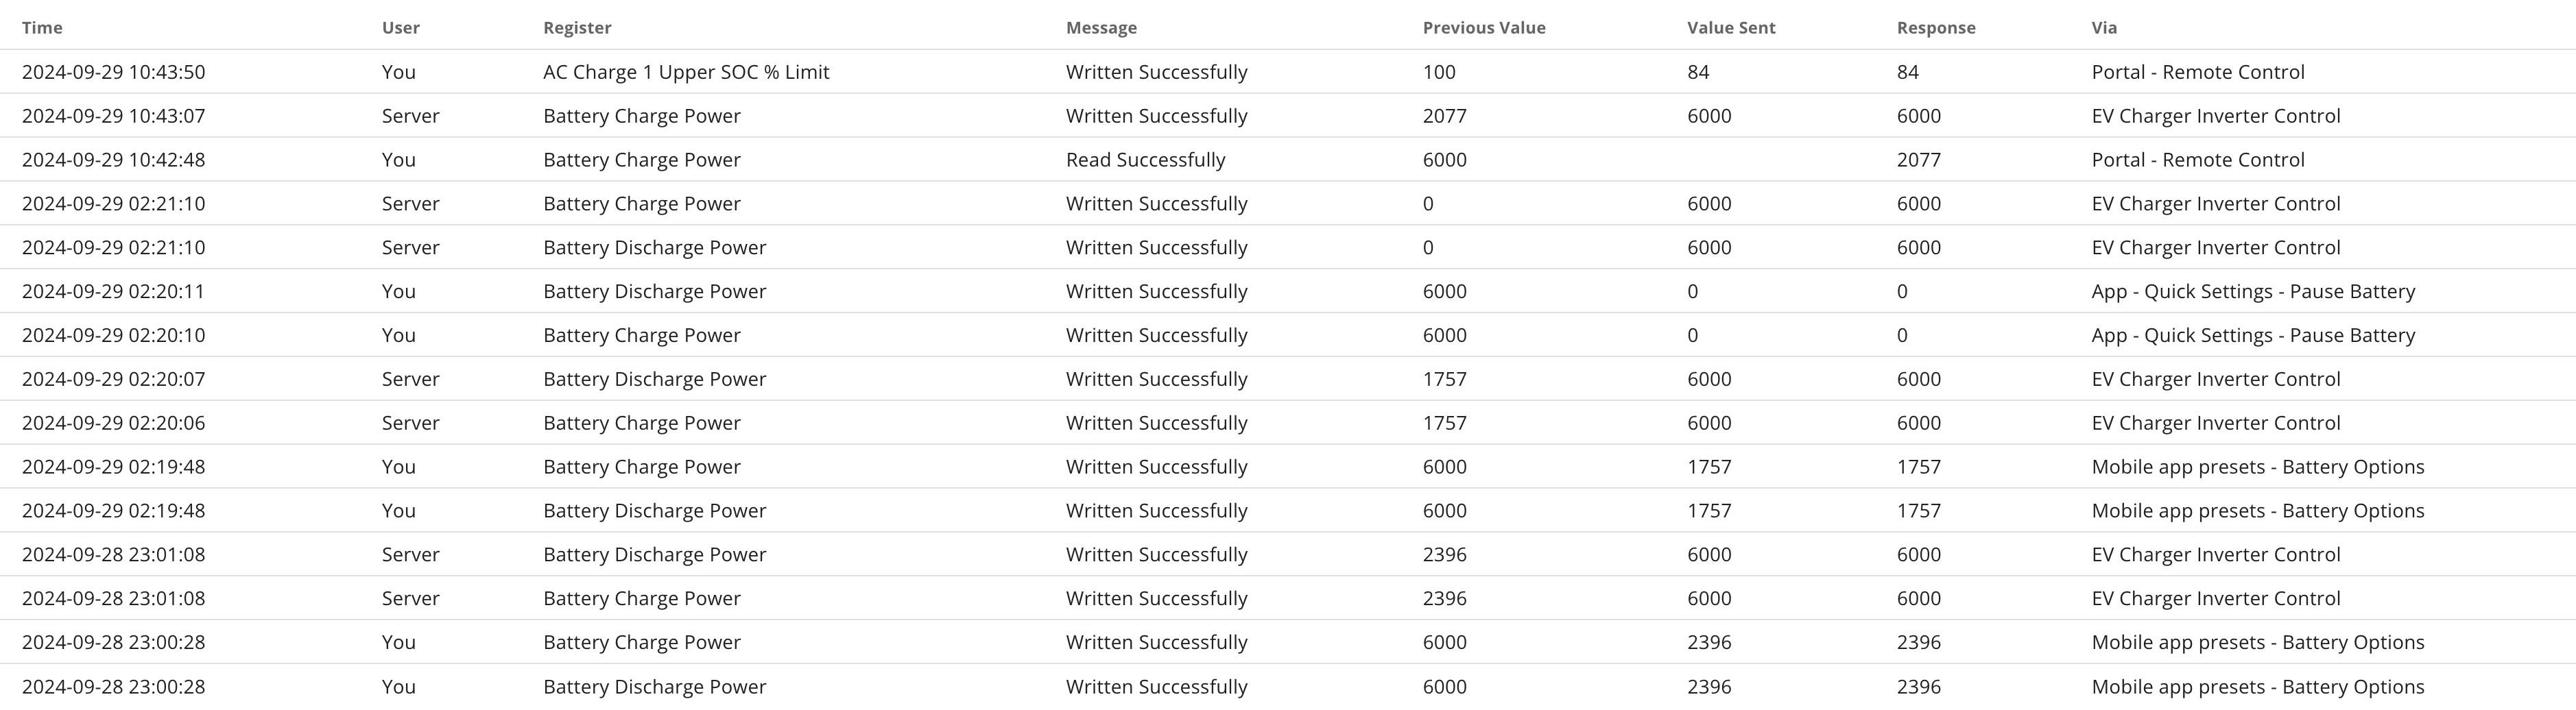The height and width of the screenshot is (710, 2576).
Task: Select the AC Charge 1 Upper SOC % Limit row
Action: click(x=1288, y=72)
